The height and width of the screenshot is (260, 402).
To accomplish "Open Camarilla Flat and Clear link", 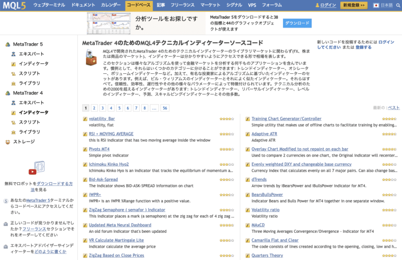I will coord(275,240).
